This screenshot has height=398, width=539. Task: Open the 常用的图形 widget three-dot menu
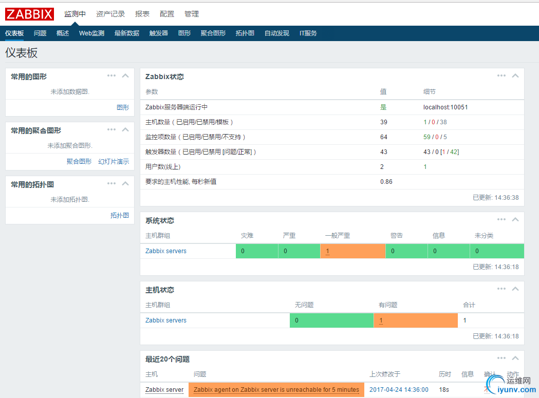coord(111,75)
